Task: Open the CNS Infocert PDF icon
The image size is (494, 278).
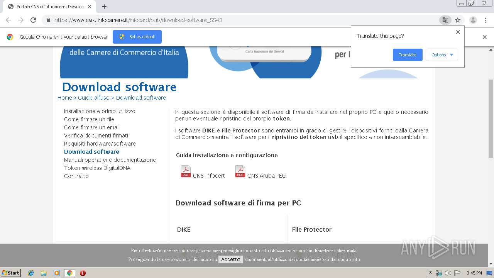Action: click(x=186, y=171)
